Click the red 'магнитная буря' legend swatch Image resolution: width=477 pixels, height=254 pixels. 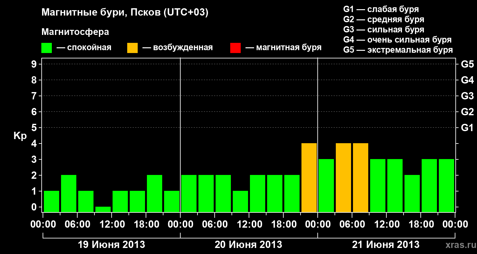click(x=235, y=48)
